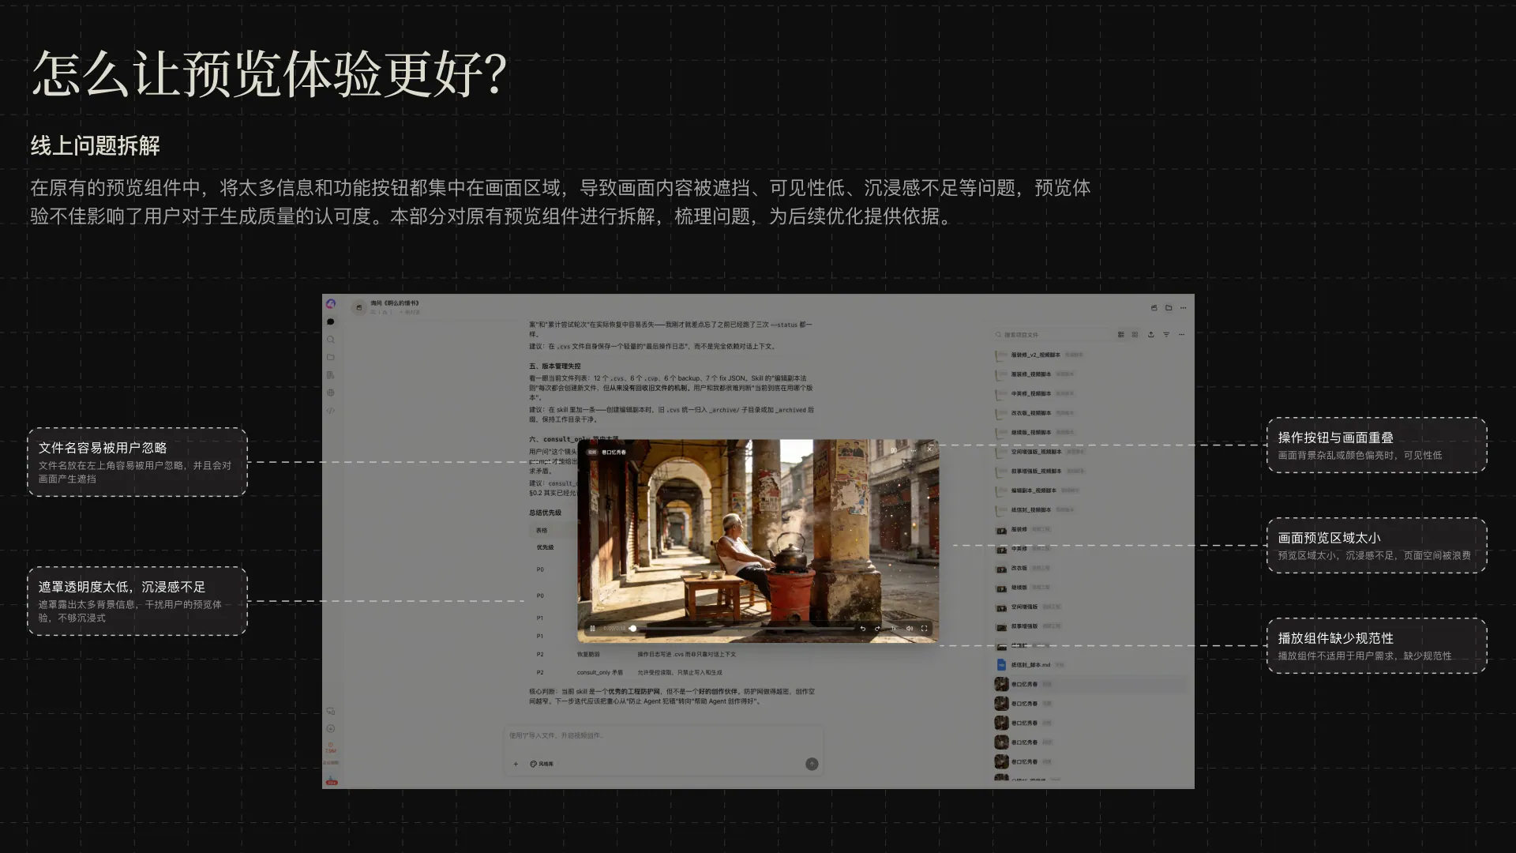This screenshot has height=853, width=1516.
Task: Open the 1x playback speed control
Action: click(894, 629)
